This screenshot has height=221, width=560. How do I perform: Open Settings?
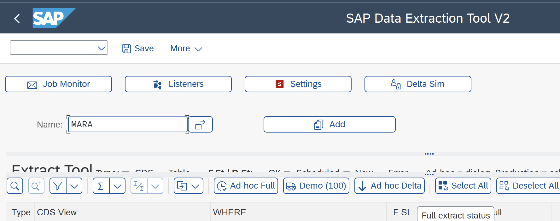pyautogui.click(x=298, y=84)
